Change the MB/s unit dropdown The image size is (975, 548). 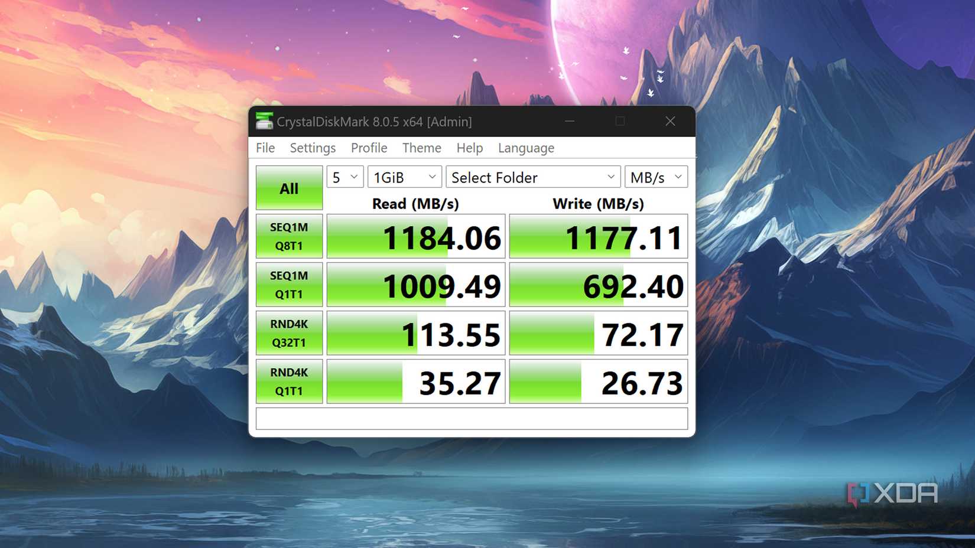(656, 177)
